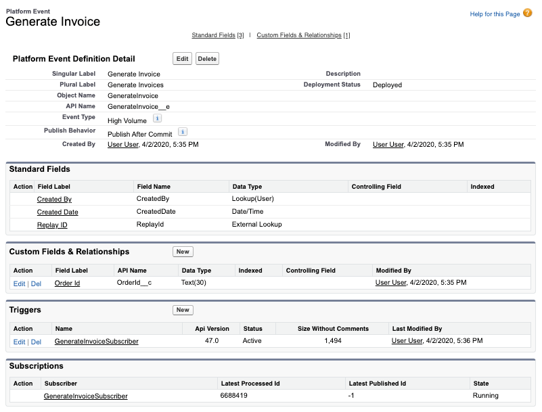Delete the Order Id custom field
Screen dimensions: 542x412
[x=36, y=283]
